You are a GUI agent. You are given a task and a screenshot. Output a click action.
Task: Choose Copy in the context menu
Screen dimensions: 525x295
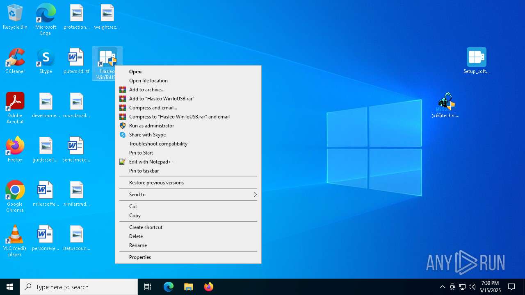[188, 216]
